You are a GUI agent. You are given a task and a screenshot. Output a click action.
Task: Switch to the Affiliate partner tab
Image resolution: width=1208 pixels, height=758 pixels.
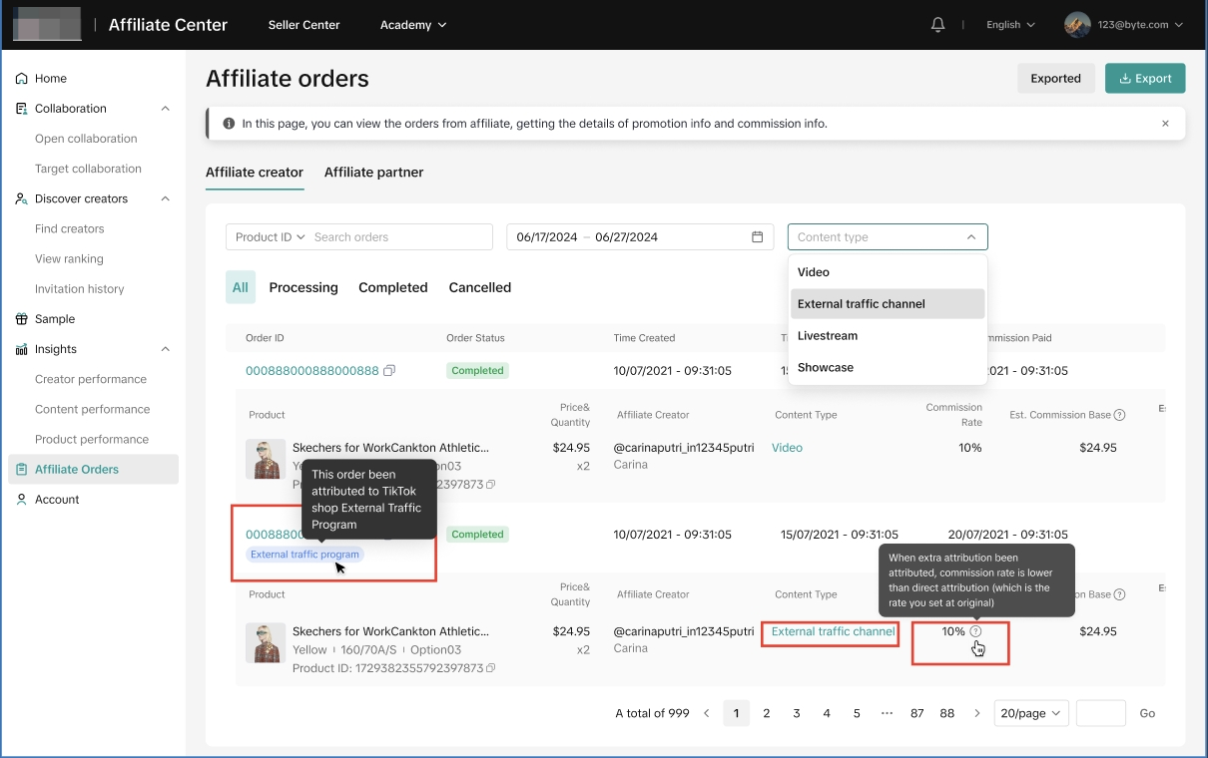pos(373,173)
